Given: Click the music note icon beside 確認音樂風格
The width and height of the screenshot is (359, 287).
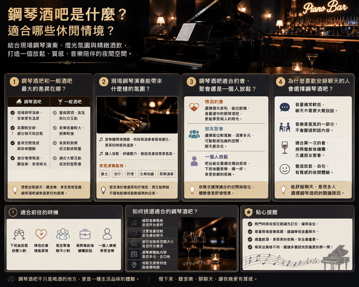Looking at the screenshot, I should point(134,223).
